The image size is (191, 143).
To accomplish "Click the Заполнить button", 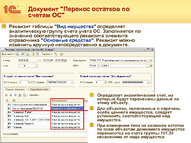I will (34, 95).
